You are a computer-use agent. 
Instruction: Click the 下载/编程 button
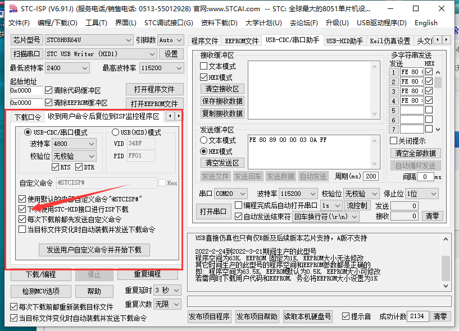pyautogui.click(x=40, y=274)
